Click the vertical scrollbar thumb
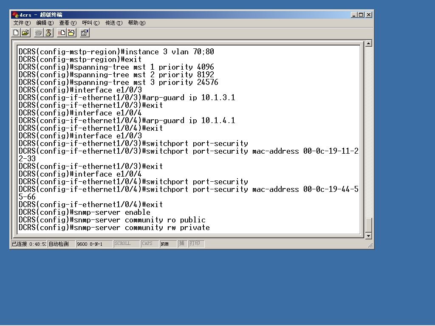This screenshot has width=435, height=326. coord(368,225)
